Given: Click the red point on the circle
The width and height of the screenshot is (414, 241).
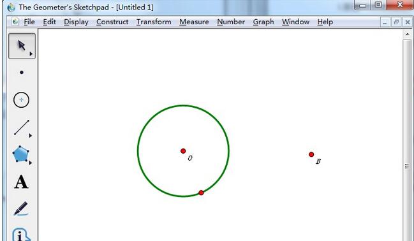Looking at the screenshot, I should click(201, 193).
